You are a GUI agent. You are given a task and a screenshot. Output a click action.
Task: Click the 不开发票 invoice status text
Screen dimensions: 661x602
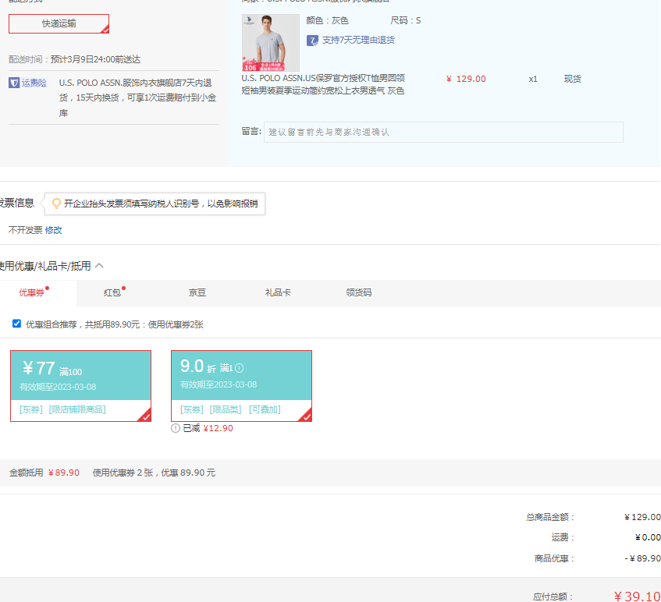click(x=25, y=230)
